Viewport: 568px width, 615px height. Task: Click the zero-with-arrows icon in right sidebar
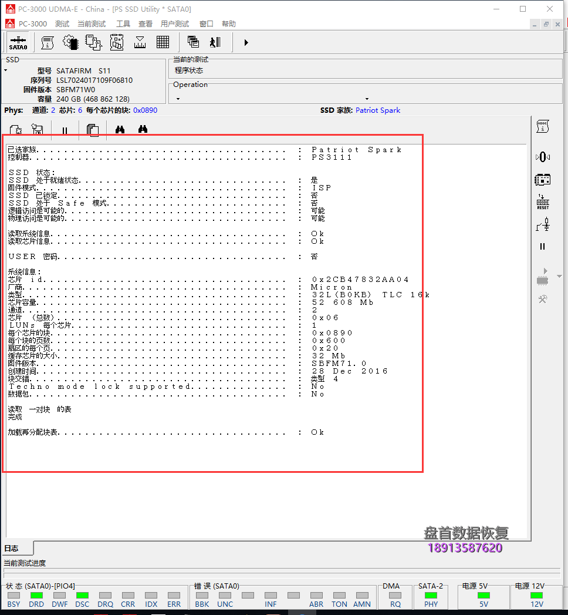point(543,157)
